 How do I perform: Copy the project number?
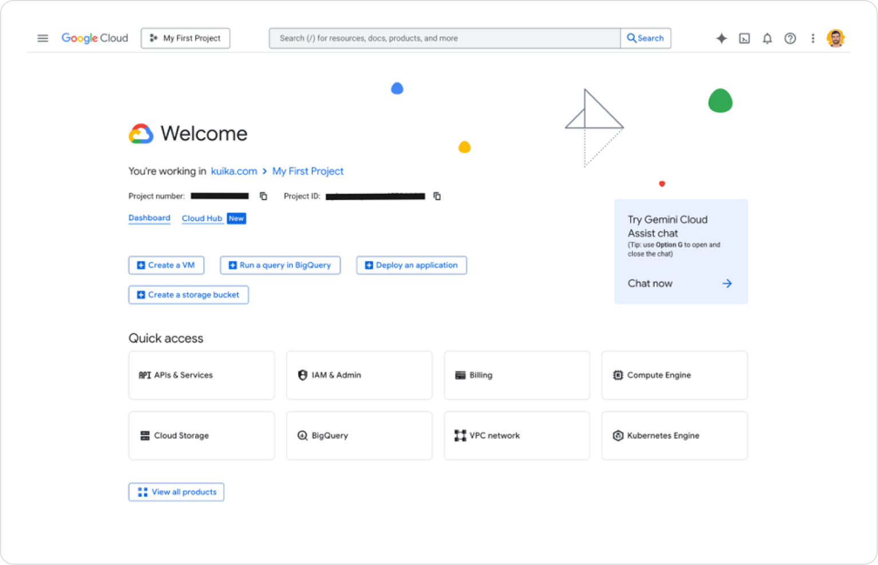[264, 196]
